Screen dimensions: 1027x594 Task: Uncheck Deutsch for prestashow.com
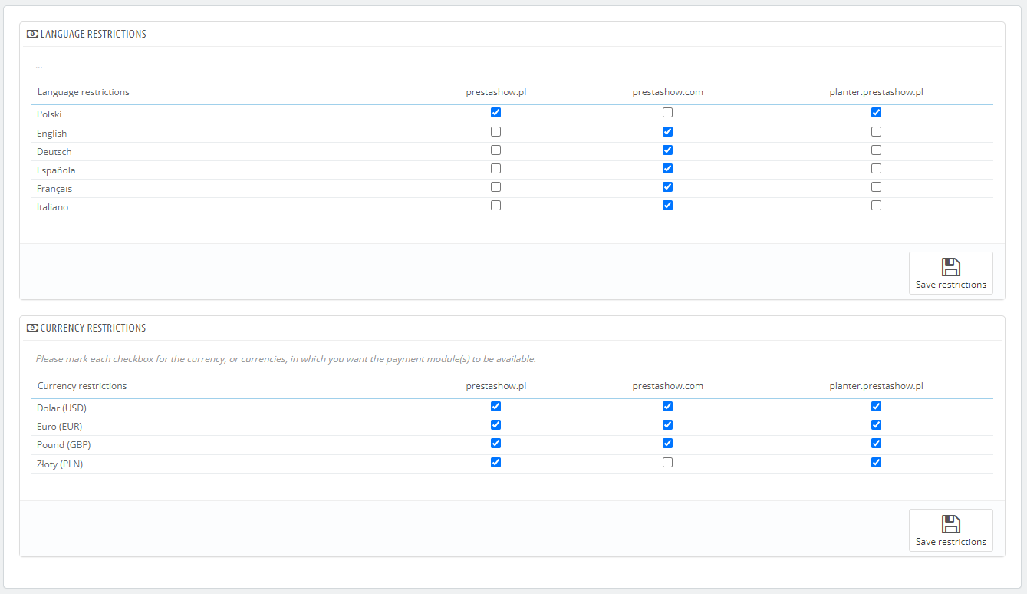click(667, 150)
